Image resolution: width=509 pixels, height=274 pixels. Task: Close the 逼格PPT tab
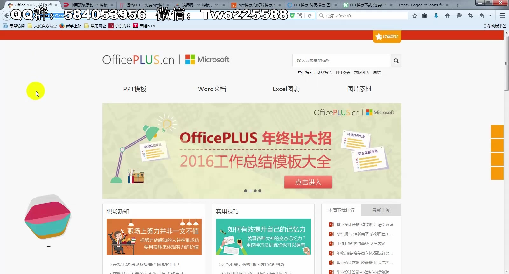click(168, 5)
